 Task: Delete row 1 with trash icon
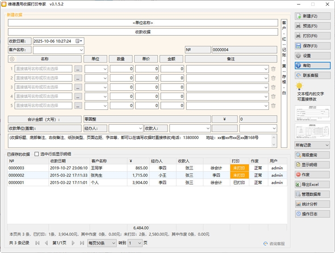pyautogui.click(x=273, y=69)
